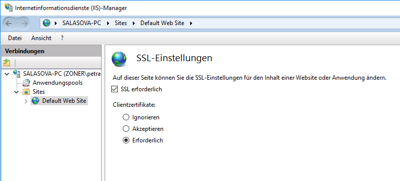This screenshot has height=181, width=400.
Task: Click Sites in the breadcrumb
Action: (x=121, y=23)
